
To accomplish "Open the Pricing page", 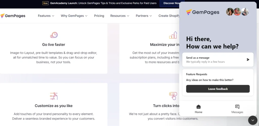I will coord(99,16).
